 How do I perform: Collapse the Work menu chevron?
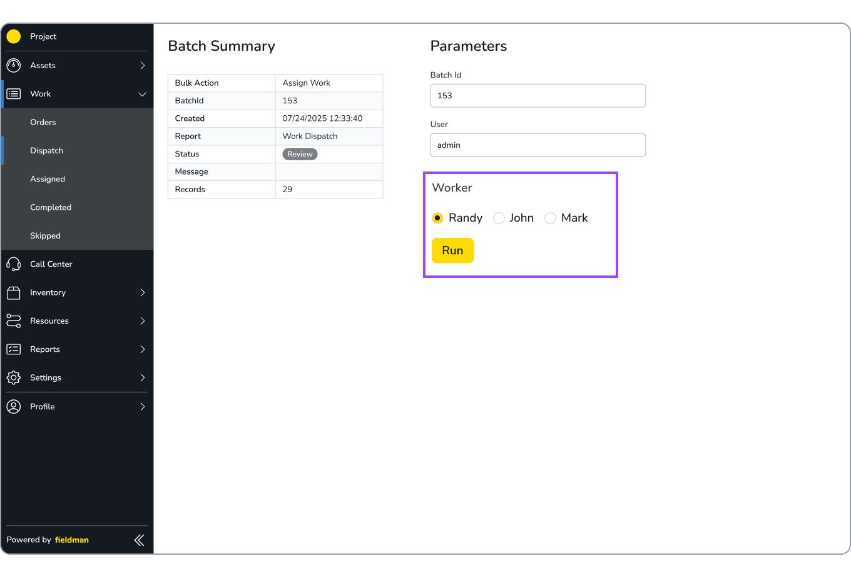[x=143, y=94]
